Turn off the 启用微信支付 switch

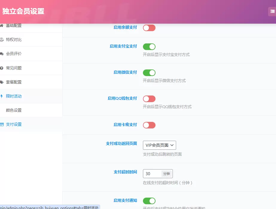pos(149,73)
